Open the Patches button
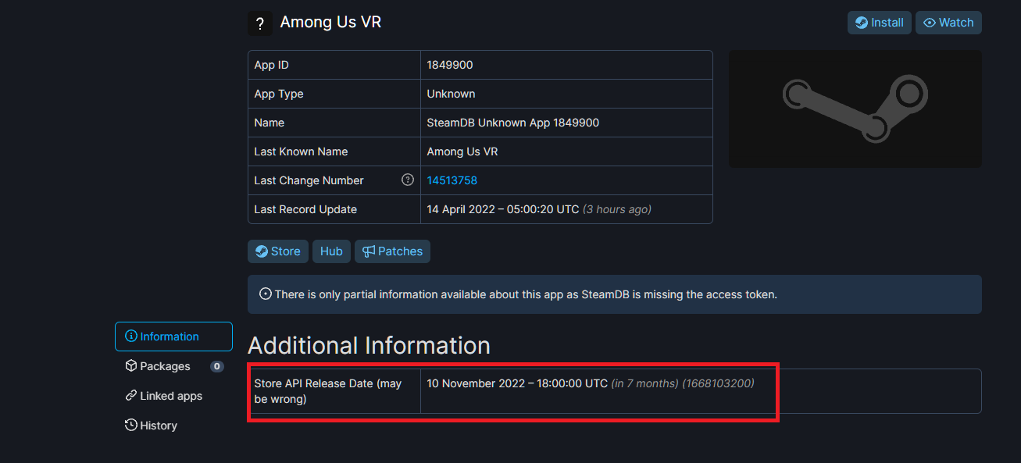 point(392,251)
